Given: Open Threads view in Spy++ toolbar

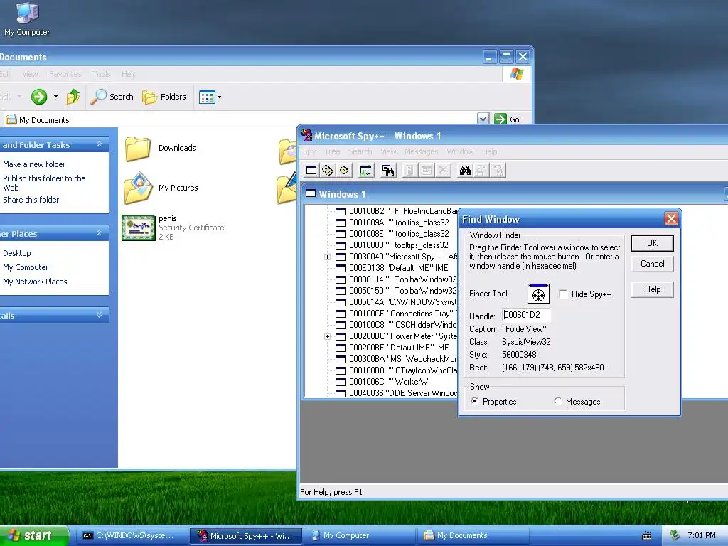Looking at the screenshot, I should click(x=344, y=171).
